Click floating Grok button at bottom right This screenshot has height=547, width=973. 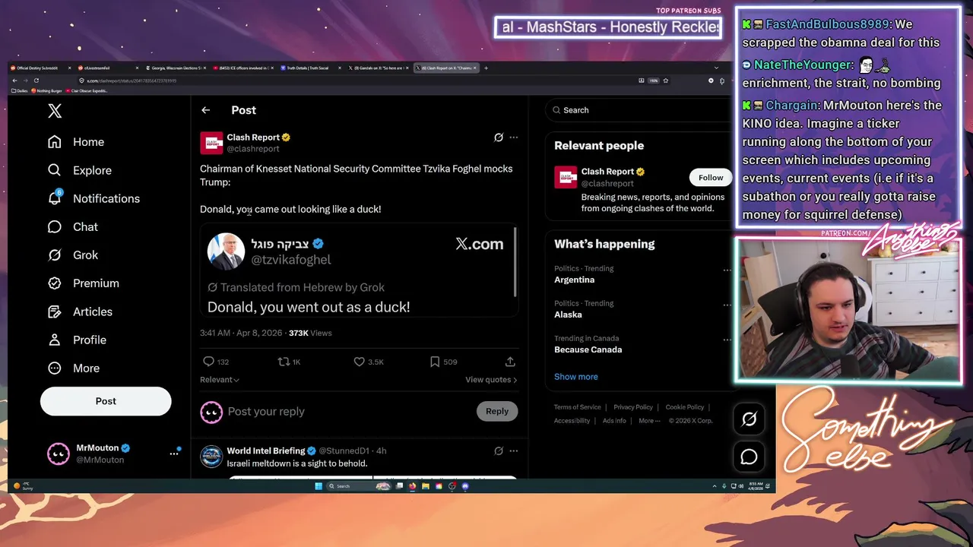click(x=749, y=419)
